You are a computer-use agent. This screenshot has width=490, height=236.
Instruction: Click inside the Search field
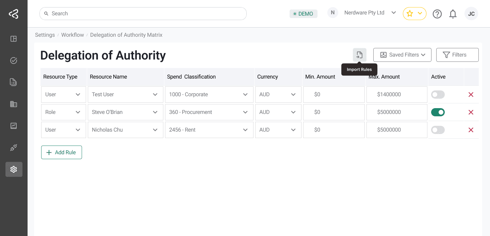(x=143, y=14)
